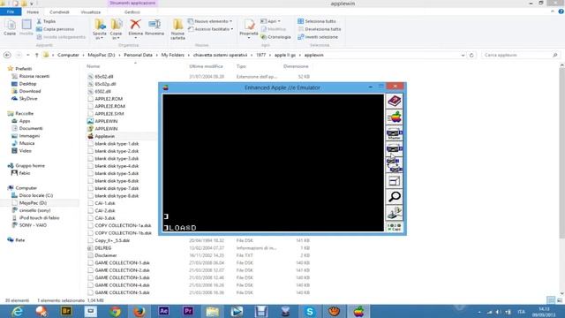Viewport: 565px width, 318px height.
Task: Click Deseleziona tutto in the ribbon
Action: (x=320, y=29)
